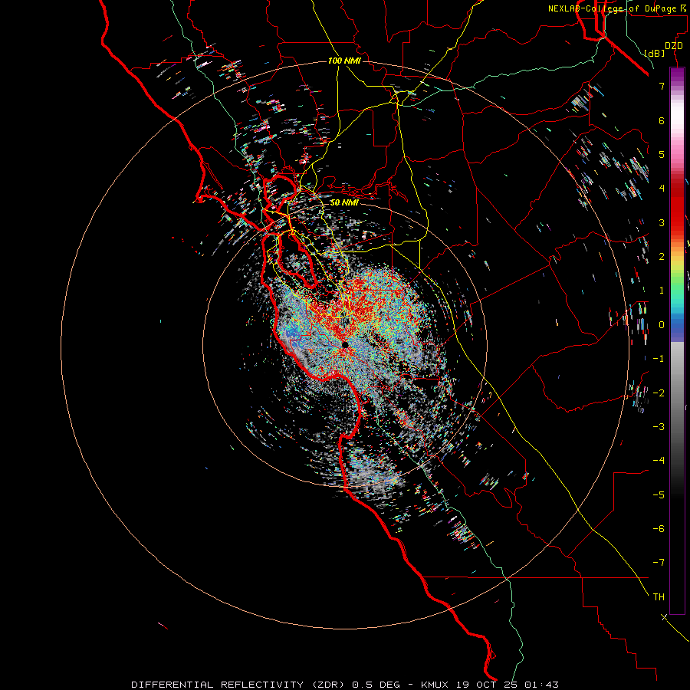Click the 2 value on the color scale
The image size is (690, 690).
[x=662, y=257]
